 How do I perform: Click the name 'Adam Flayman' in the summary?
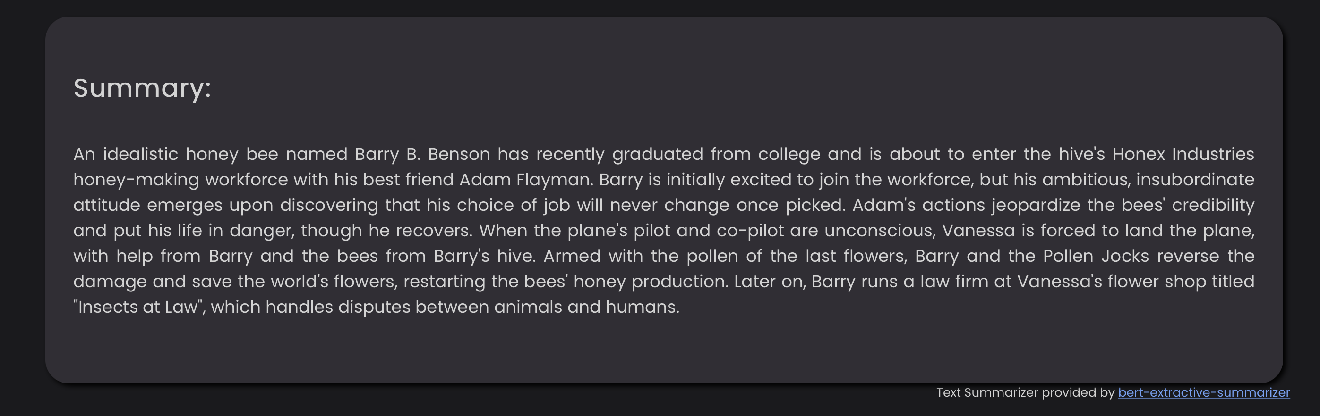tap(525, 180)
